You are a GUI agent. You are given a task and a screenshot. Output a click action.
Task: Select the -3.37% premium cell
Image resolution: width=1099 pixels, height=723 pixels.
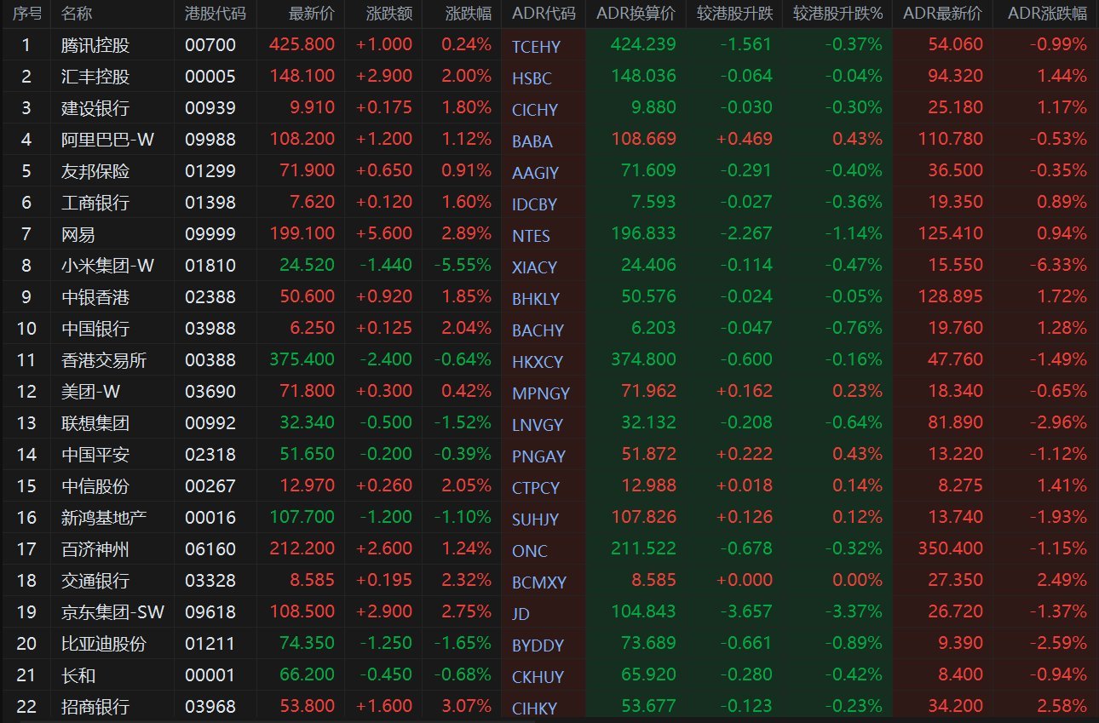coord(853,611)
